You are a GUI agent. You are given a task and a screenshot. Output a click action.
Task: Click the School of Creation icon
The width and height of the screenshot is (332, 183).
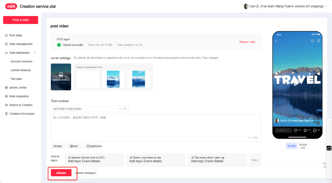click(6, 105)
